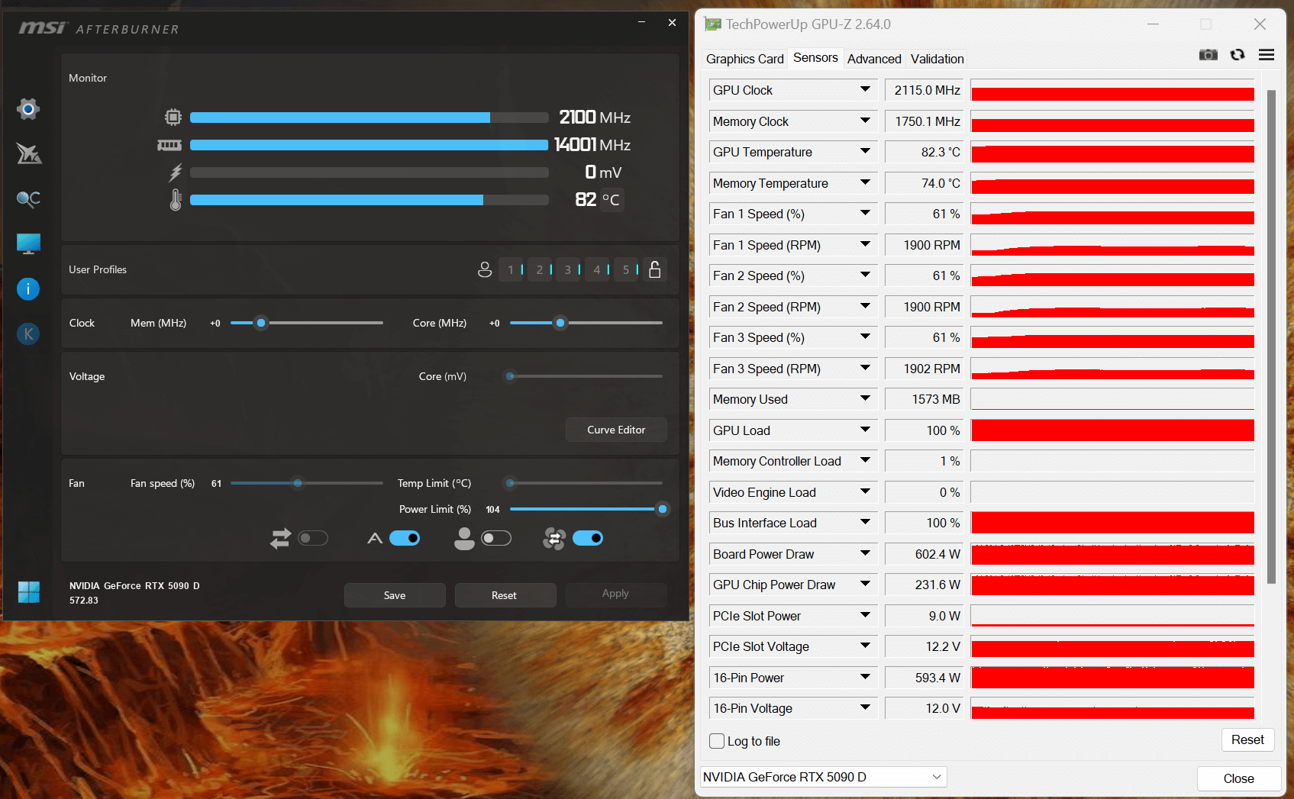Open the Memory Clock sensor dropdown

[x=865, y=121]
